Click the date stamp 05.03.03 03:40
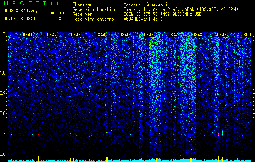The width and height of the screenshot is (255, 162). coord(21,19)
